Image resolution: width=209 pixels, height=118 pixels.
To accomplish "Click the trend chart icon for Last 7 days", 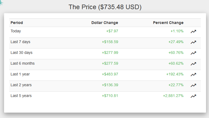I will point(193,42).
